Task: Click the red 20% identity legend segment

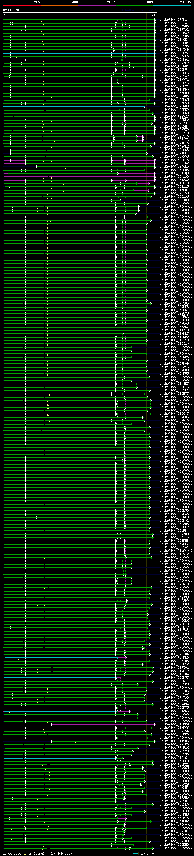Action: pos(22,5)
